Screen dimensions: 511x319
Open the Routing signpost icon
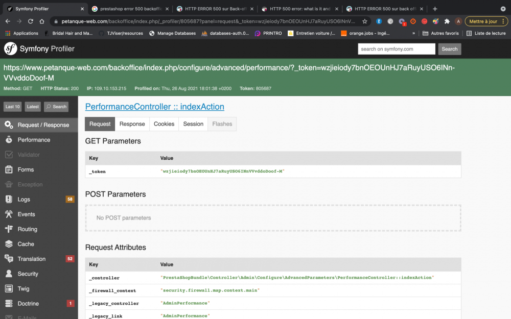tap(9, 229)
